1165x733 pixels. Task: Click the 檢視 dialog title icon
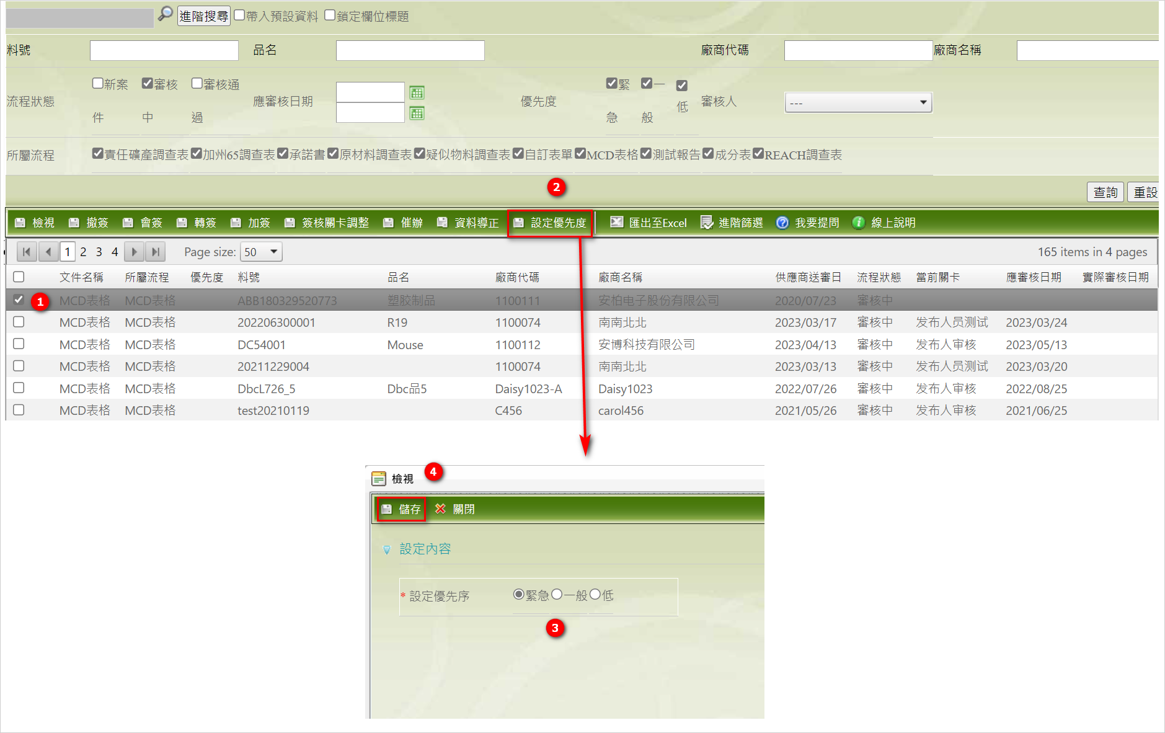click(378, 479)
